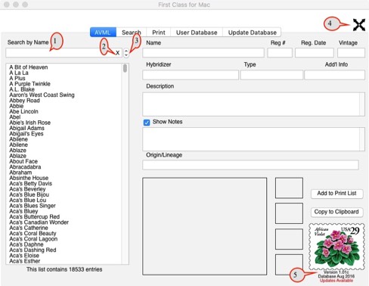
Task: Click the Reg. Date field
Action: (x=315, y=53)
